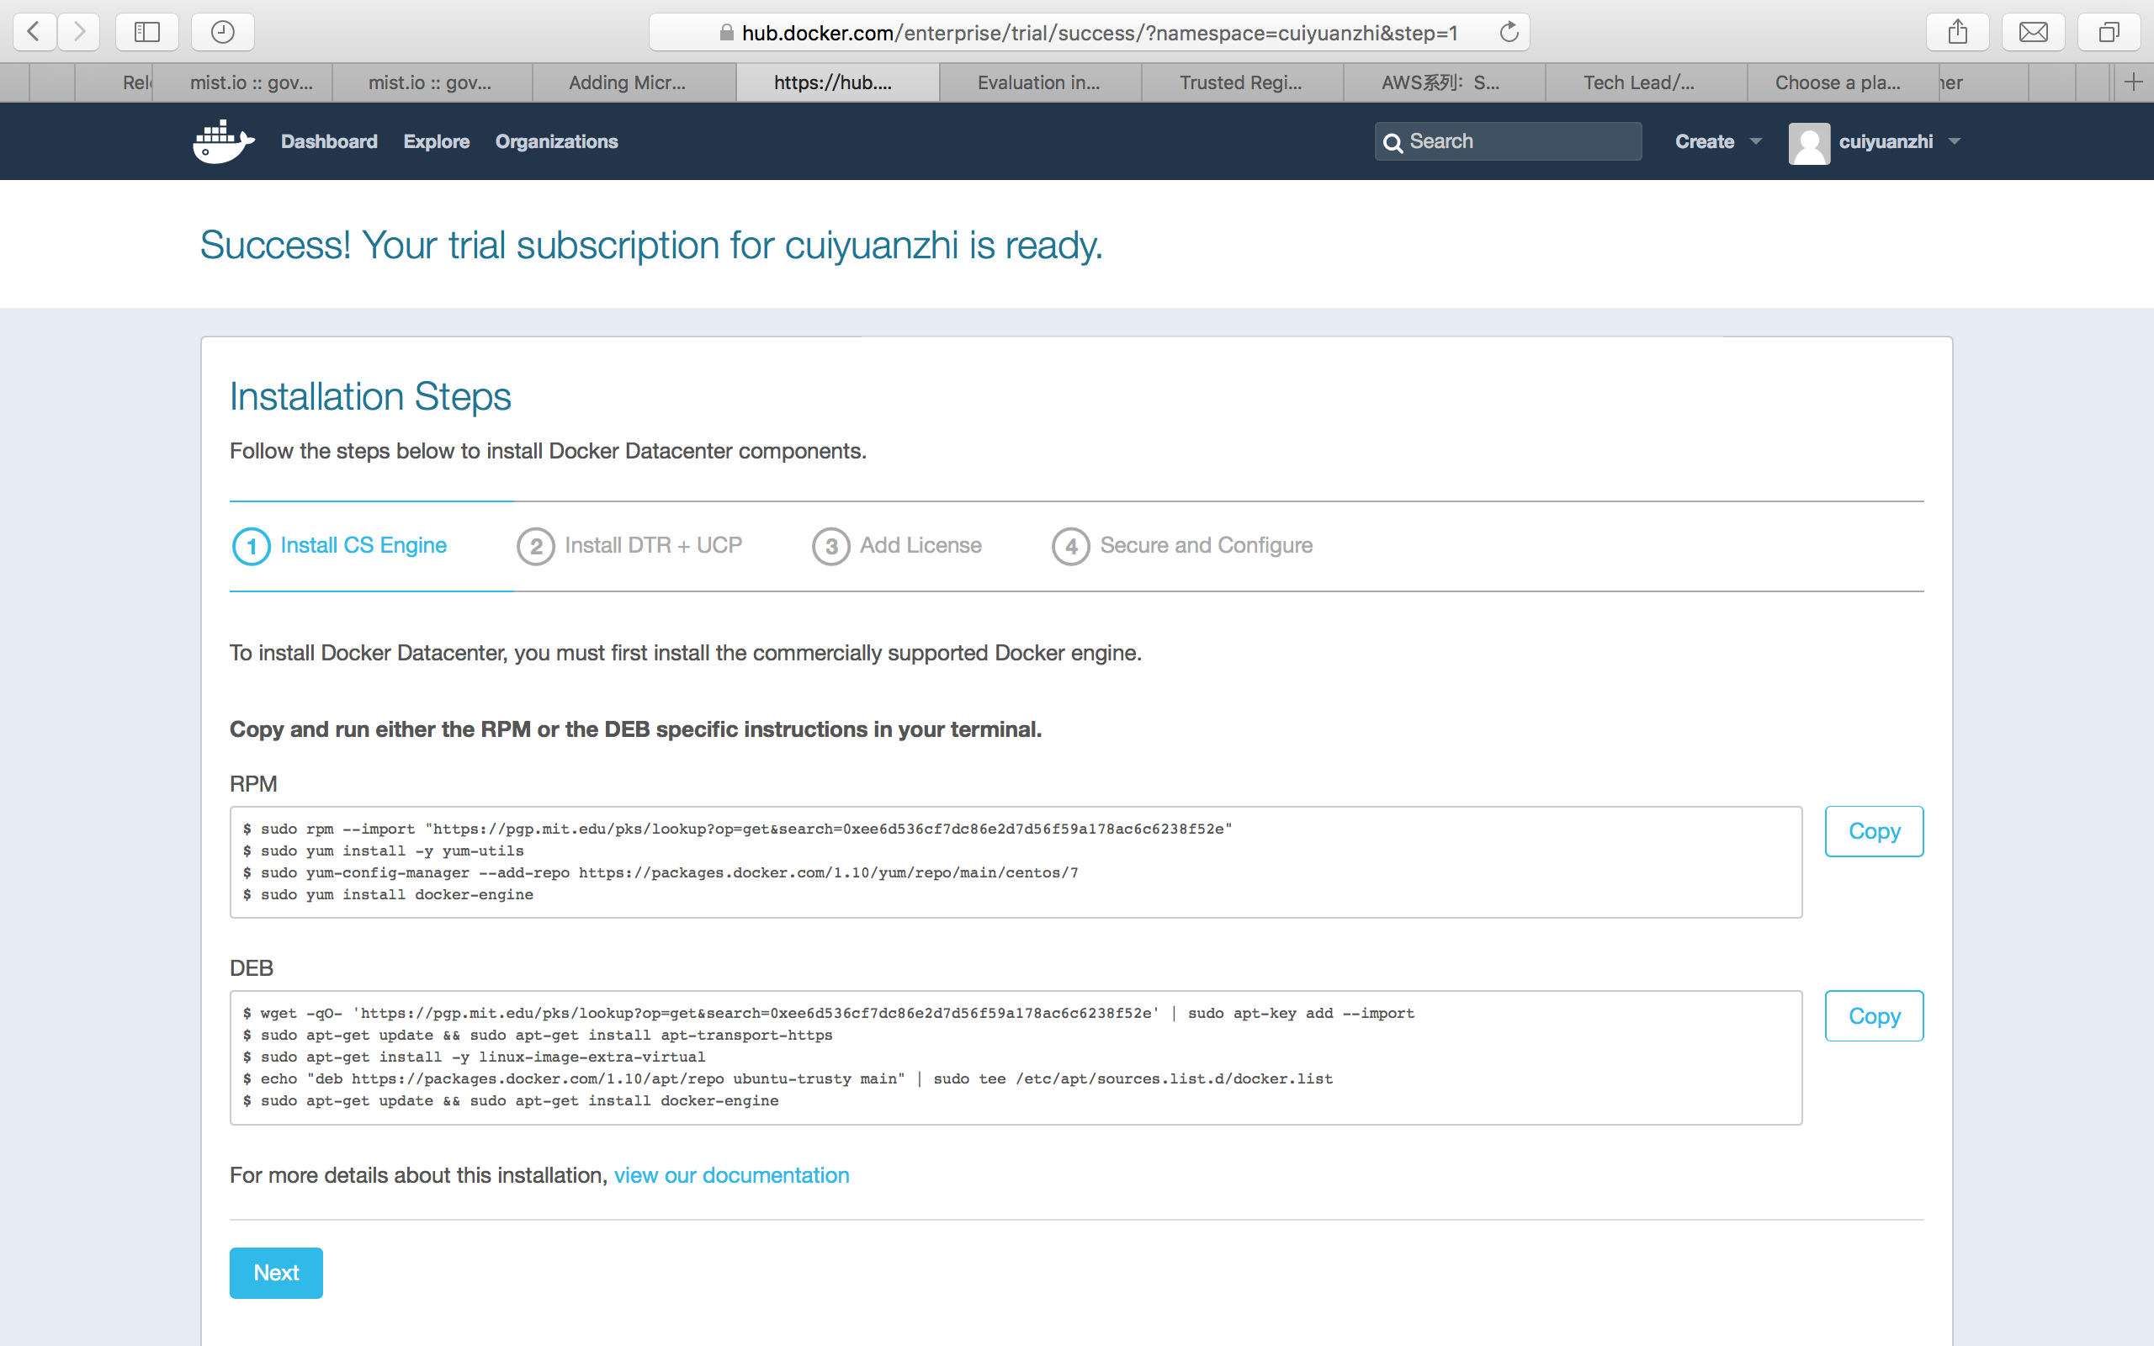Image resolution: width=2154 pixels, height=1346 pixels.
Task: Select step 4 circle icon
Action: [x=1071, y=546]
